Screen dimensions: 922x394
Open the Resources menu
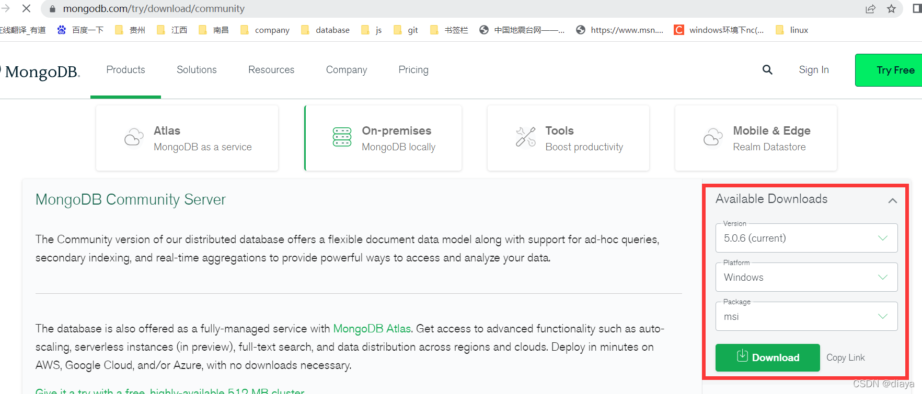coord(271,69)
